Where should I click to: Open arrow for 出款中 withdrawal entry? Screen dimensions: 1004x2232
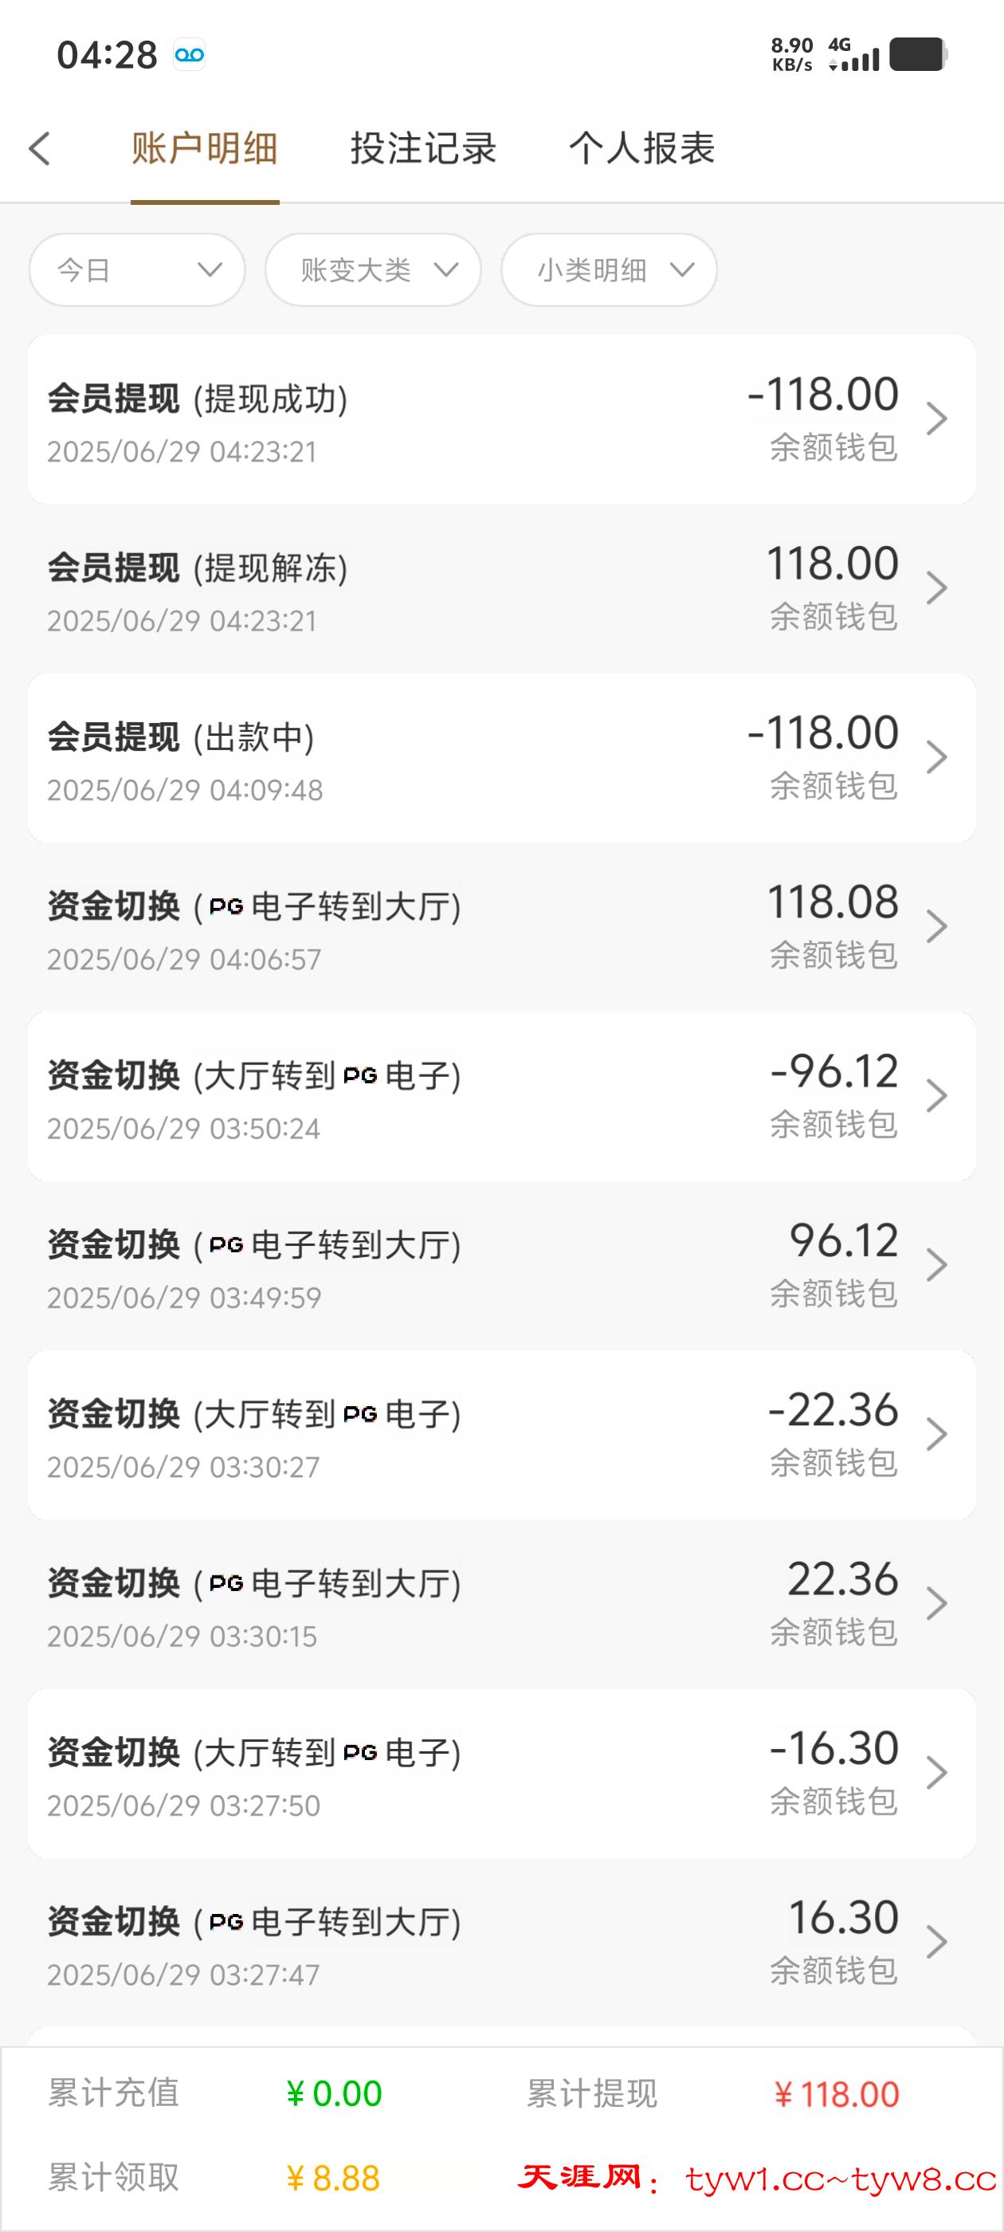[x=936, y=757]
